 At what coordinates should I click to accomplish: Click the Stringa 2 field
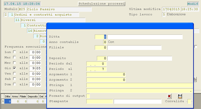140,91
